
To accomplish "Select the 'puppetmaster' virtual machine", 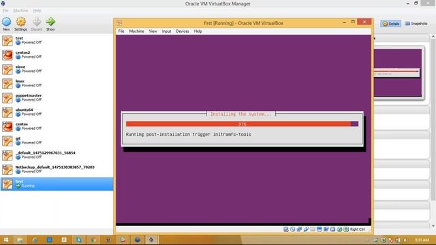I will point(57,98).
